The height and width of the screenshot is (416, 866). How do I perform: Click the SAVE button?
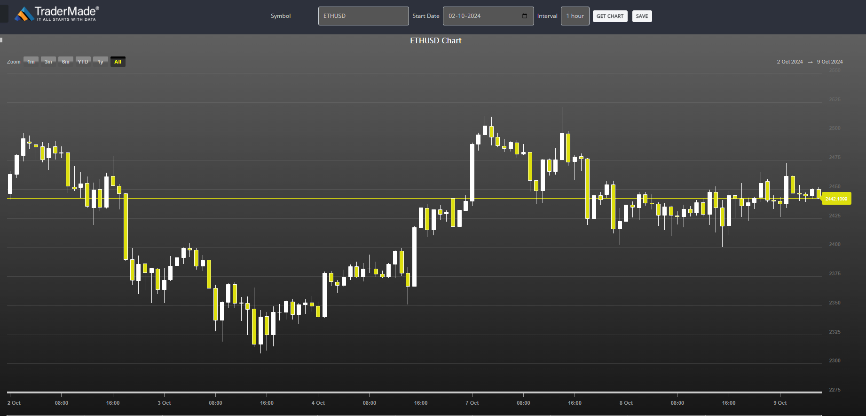[x=642, y=16]
